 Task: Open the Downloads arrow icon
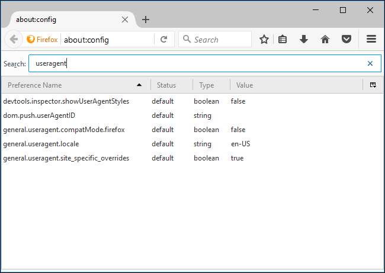(x=304, y=39)
